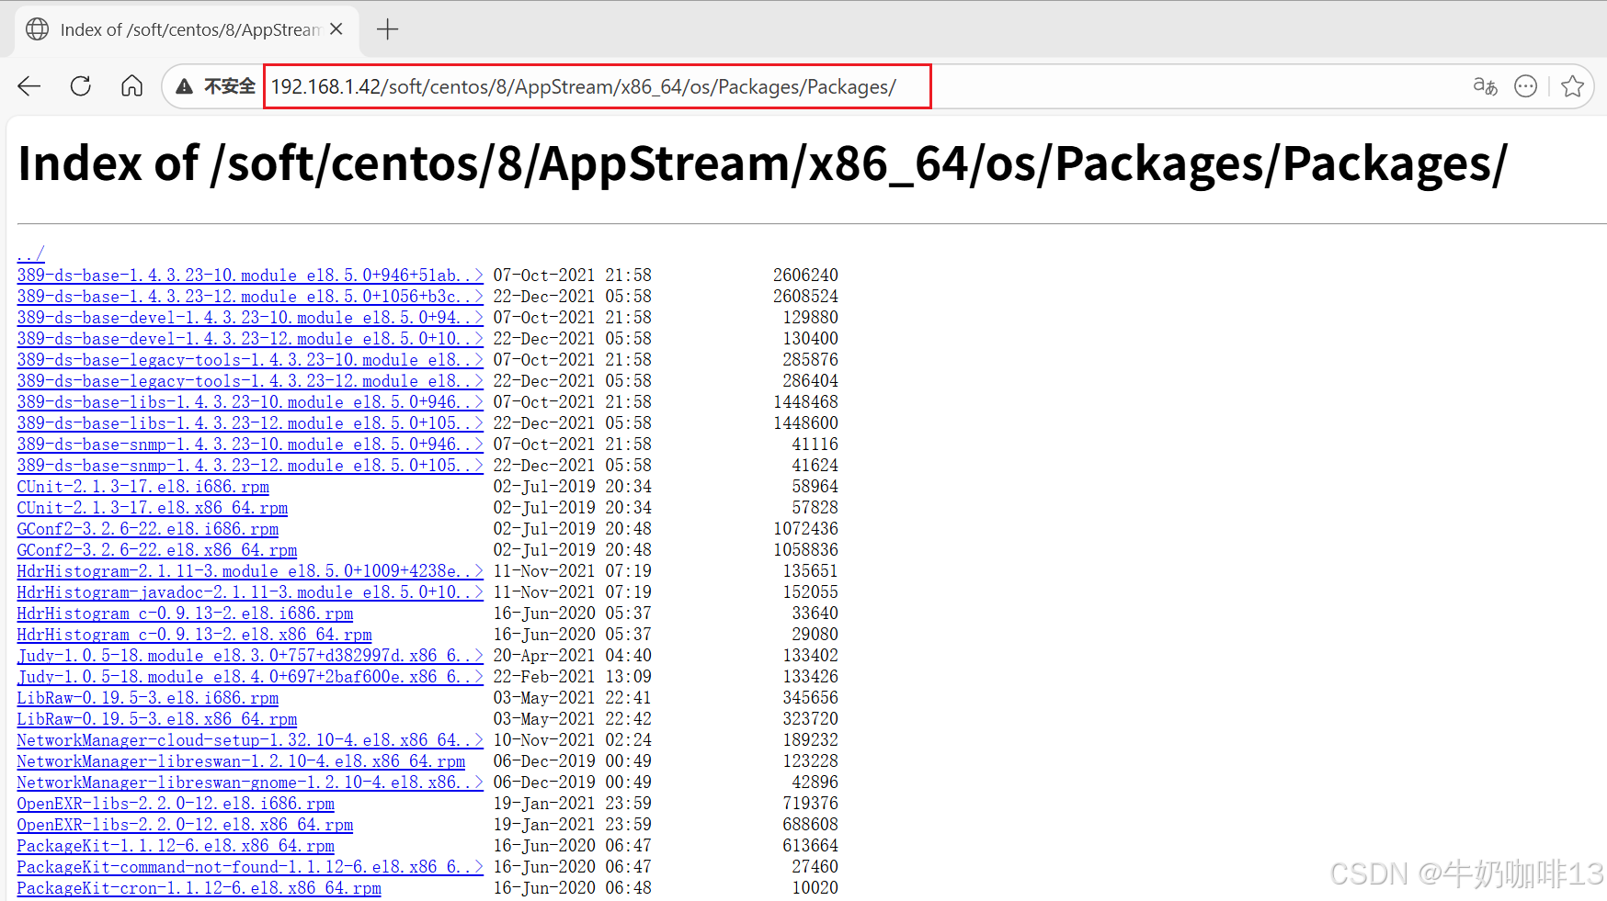The height and width of the screenshot is (901, 1607).
Task: Open HdrHistogram-javadoc-2.1.11-3 link
Action: (x=250, y=592)
